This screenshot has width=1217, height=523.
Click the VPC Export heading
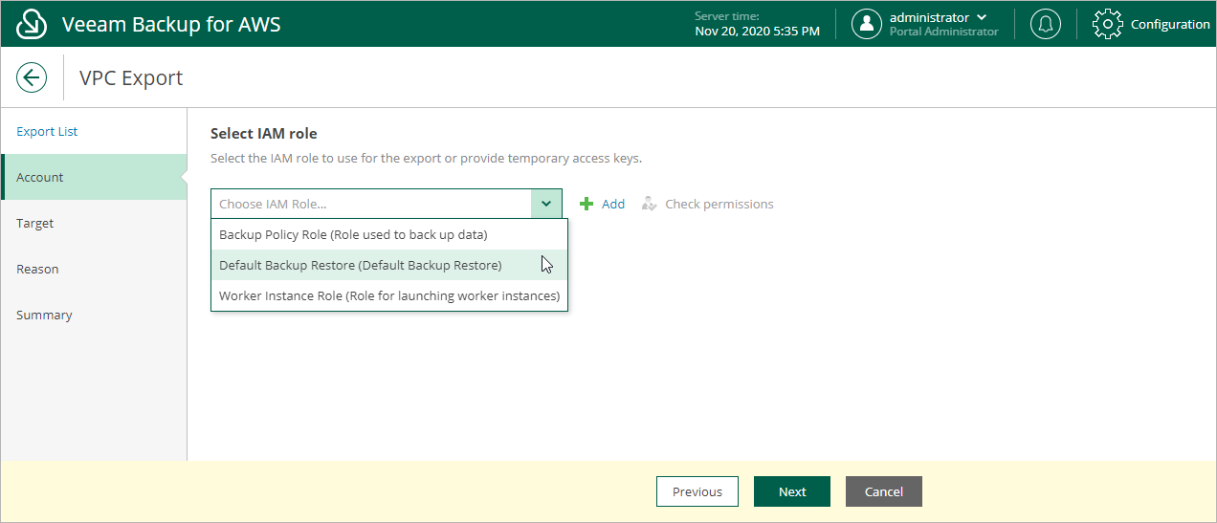pos(131,77)
